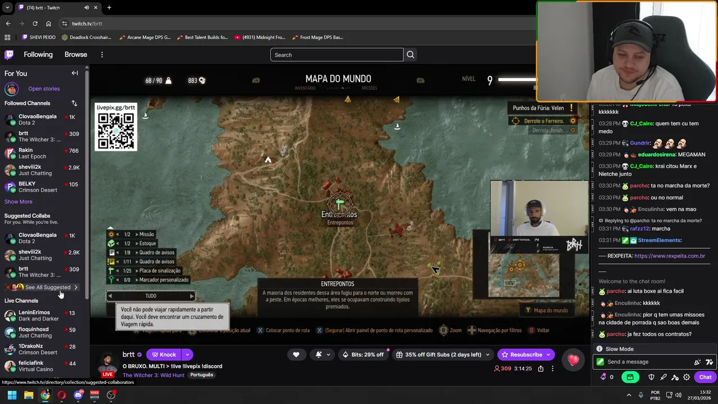Open the Browse tab
Screen dimensions: 718x404
pyautogui.click(x=76, y=54)
